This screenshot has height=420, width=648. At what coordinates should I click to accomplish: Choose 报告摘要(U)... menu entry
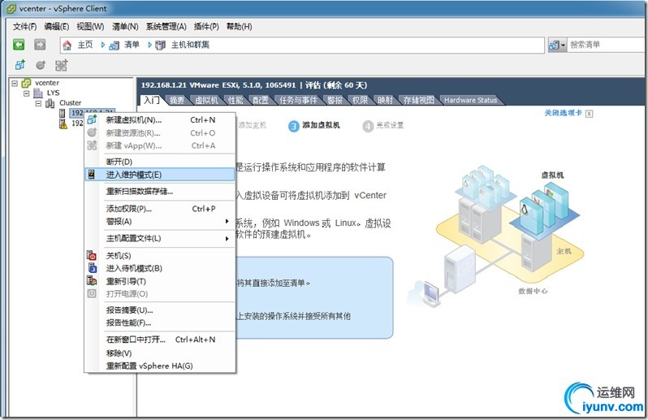click(160, 310)
